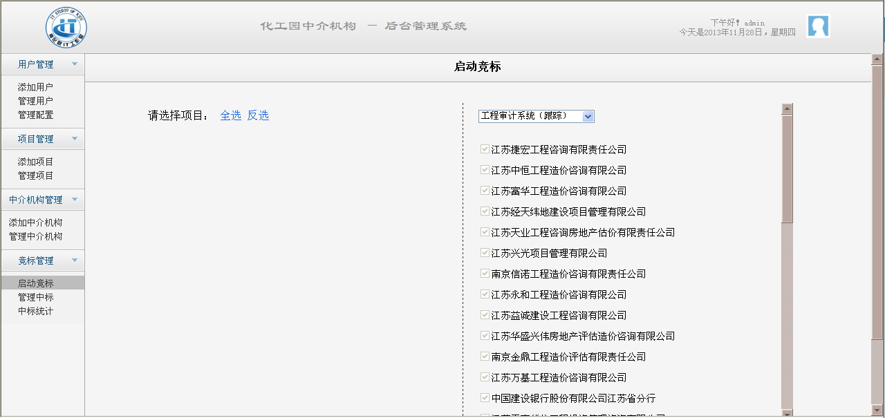Click the company list scrollbar up arrow
This screenshot has height=418, width=885.
(787, 108)
